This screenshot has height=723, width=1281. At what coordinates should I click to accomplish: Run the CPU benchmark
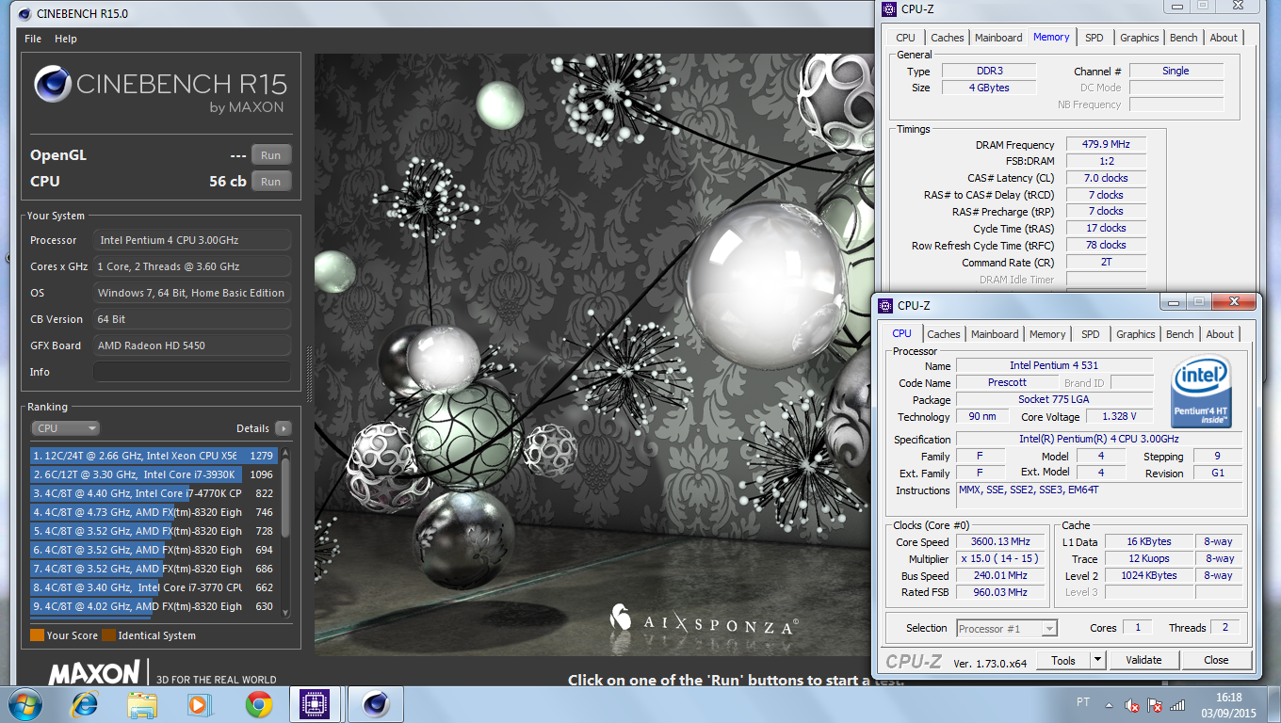tap(271, 182)
